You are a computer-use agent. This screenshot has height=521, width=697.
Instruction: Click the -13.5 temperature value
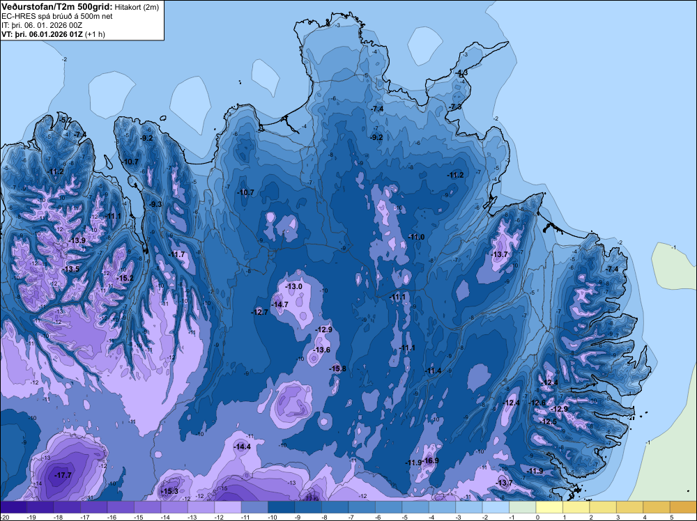point(70,269)
